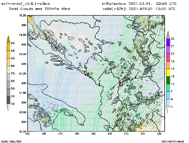Click the cloud legend swatch between 50 and 60
The width and height of the screenshot is (189, 143).
[x=9, y=85]
